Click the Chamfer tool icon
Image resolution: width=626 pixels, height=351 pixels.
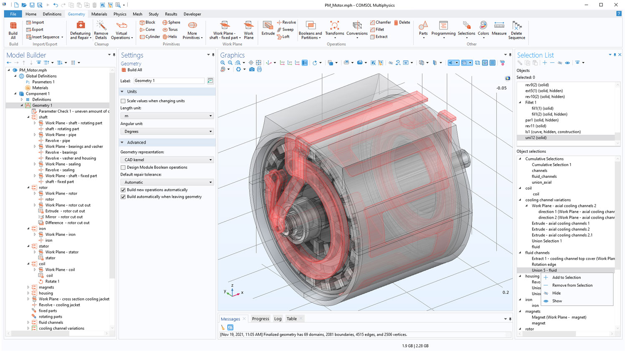point(380,23)
